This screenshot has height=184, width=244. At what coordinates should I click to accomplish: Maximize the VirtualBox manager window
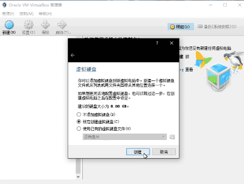(225, 5)
